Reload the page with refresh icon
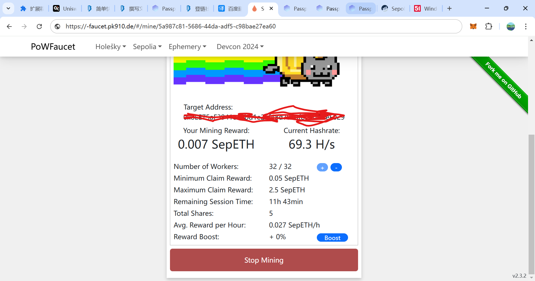Viewport: 535px width, 281px height. [39, 26]
